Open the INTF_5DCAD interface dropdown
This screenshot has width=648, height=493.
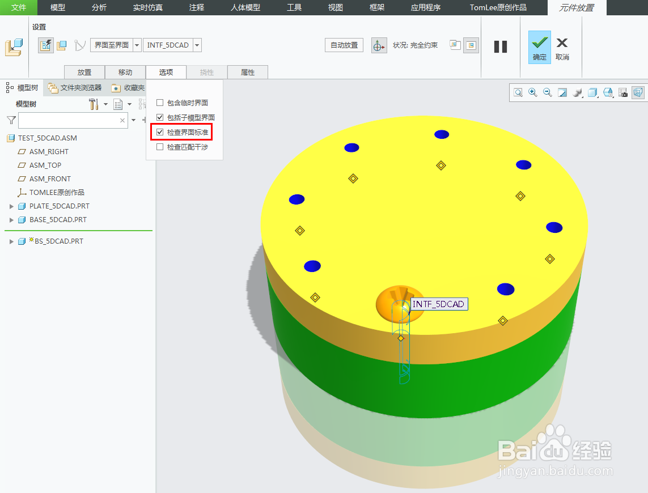[x=197, y=45]
